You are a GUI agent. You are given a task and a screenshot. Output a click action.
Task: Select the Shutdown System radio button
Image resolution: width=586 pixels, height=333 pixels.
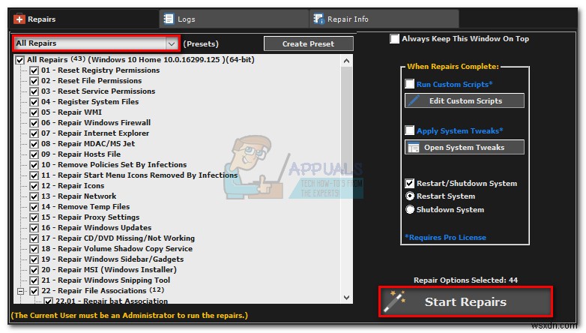(410, 209)
